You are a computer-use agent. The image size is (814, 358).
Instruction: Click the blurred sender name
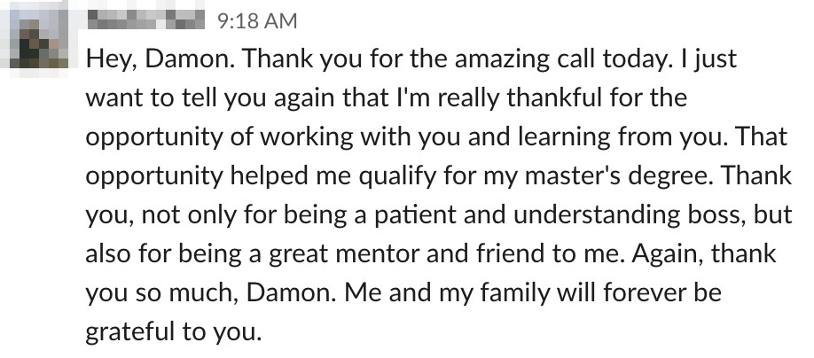click(146, 20)
